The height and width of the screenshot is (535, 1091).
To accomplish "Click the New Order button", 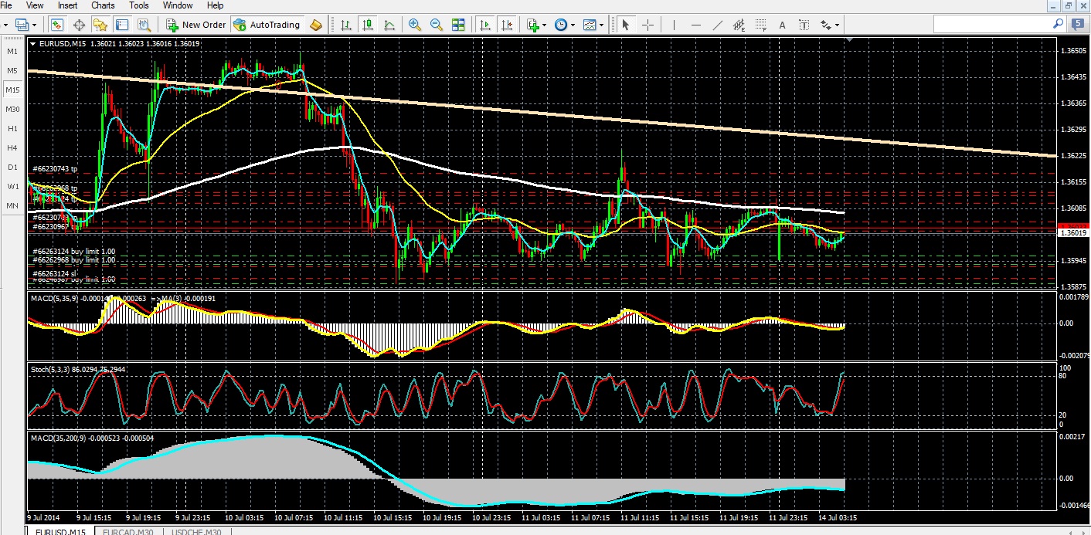I will (196, 25).
